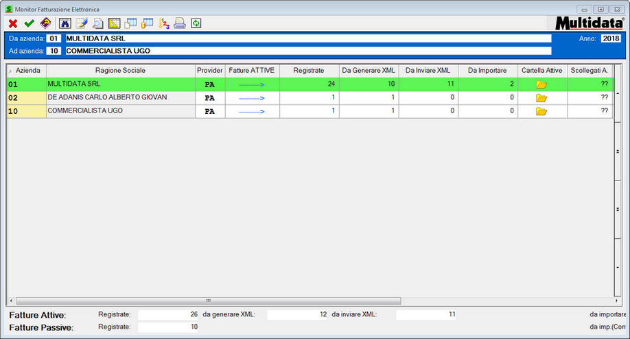Click Da Generare XML value 10 for MULTIDATA

coord(369,84)
